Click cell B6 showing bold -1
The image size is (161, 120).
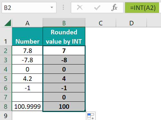64,88
